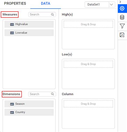Click the Measures heading
127x132 pixels.
(10, 14)
